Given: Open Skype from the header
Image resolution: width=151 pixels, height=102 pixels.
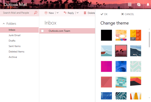Looking at the screenshot, I should pyautogui.click(x=139, y=4).
